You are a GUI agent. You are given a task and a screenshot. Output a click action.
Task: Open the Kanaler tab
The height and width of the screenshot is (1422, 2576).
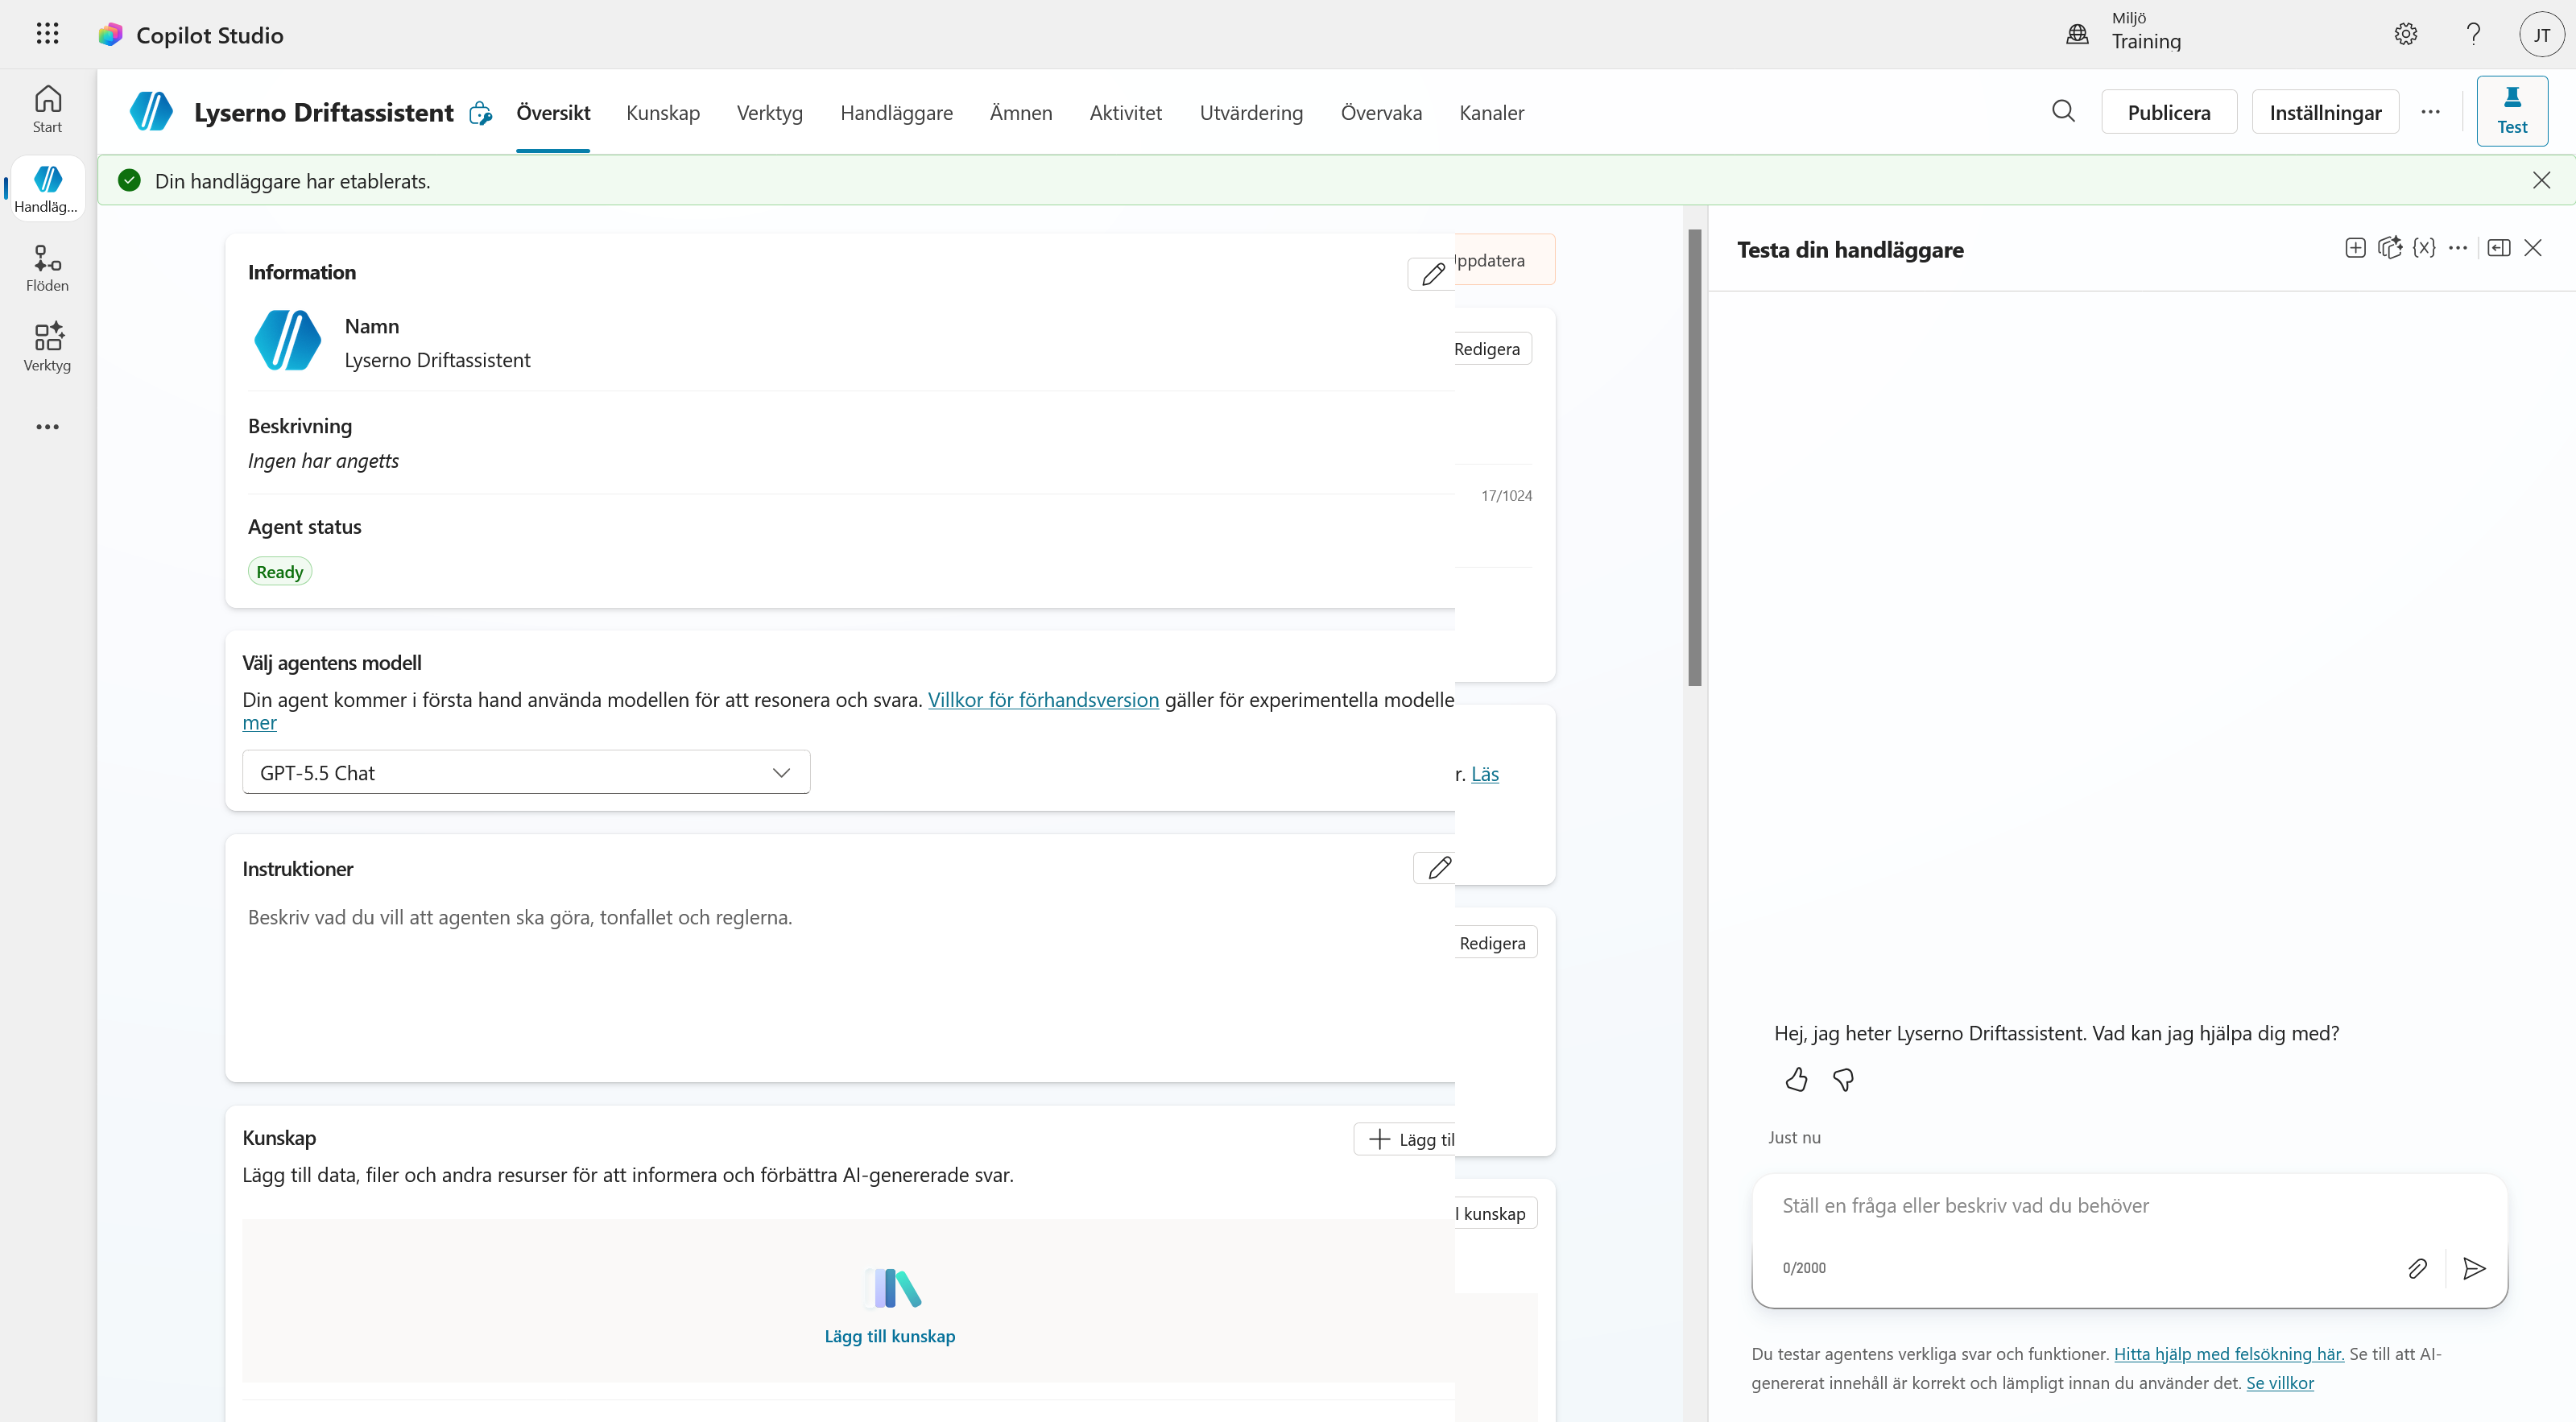pyautogui.click(x=1491, y=113)
